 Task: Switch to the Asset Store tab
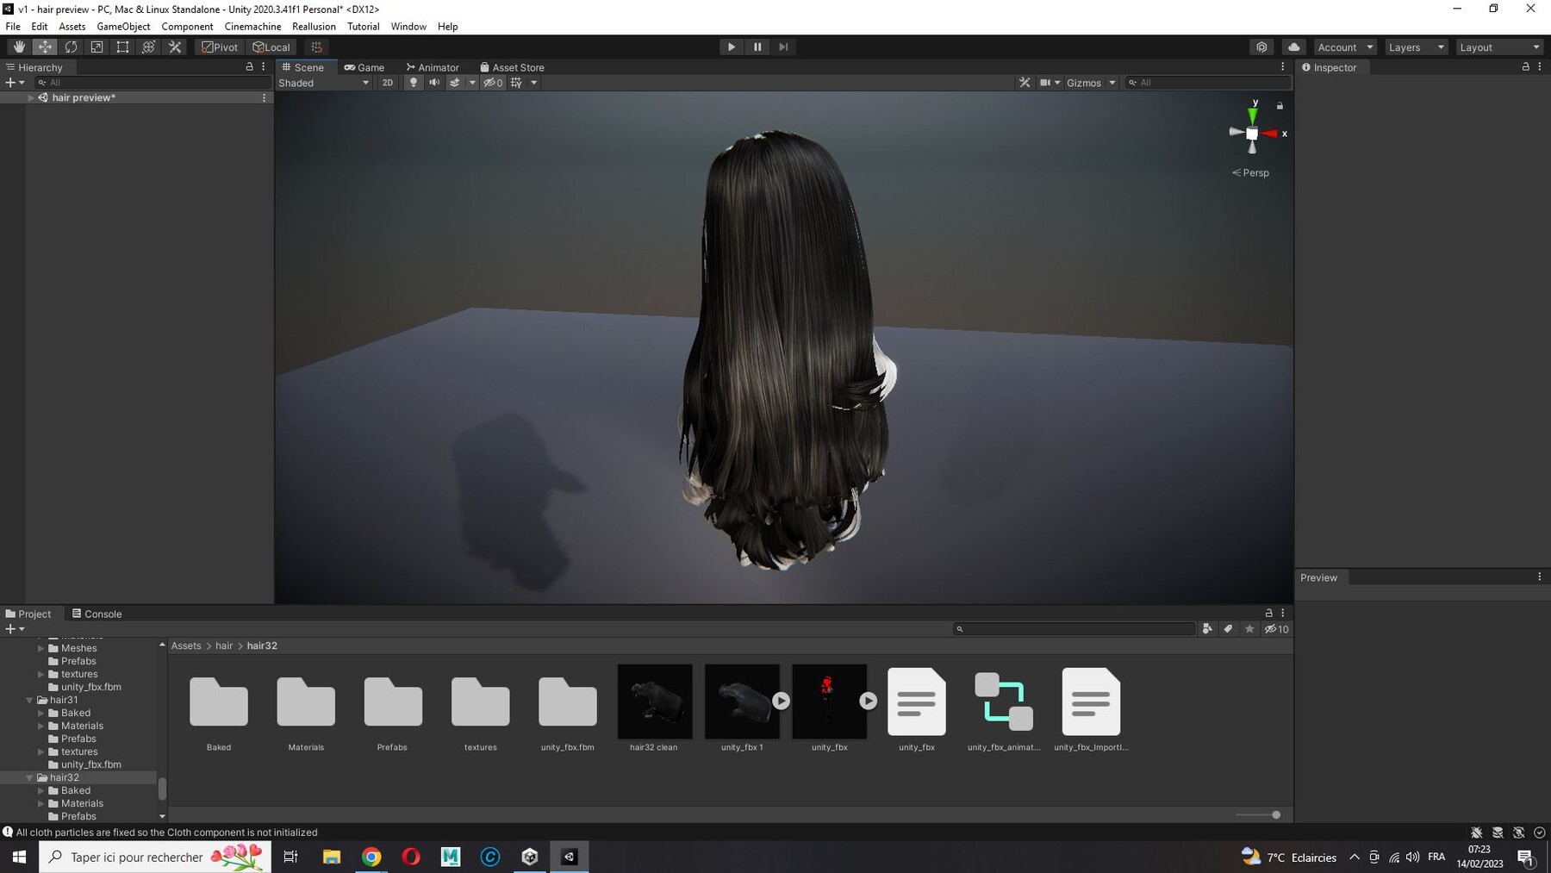pyautogui.click(x=512, y=67)
